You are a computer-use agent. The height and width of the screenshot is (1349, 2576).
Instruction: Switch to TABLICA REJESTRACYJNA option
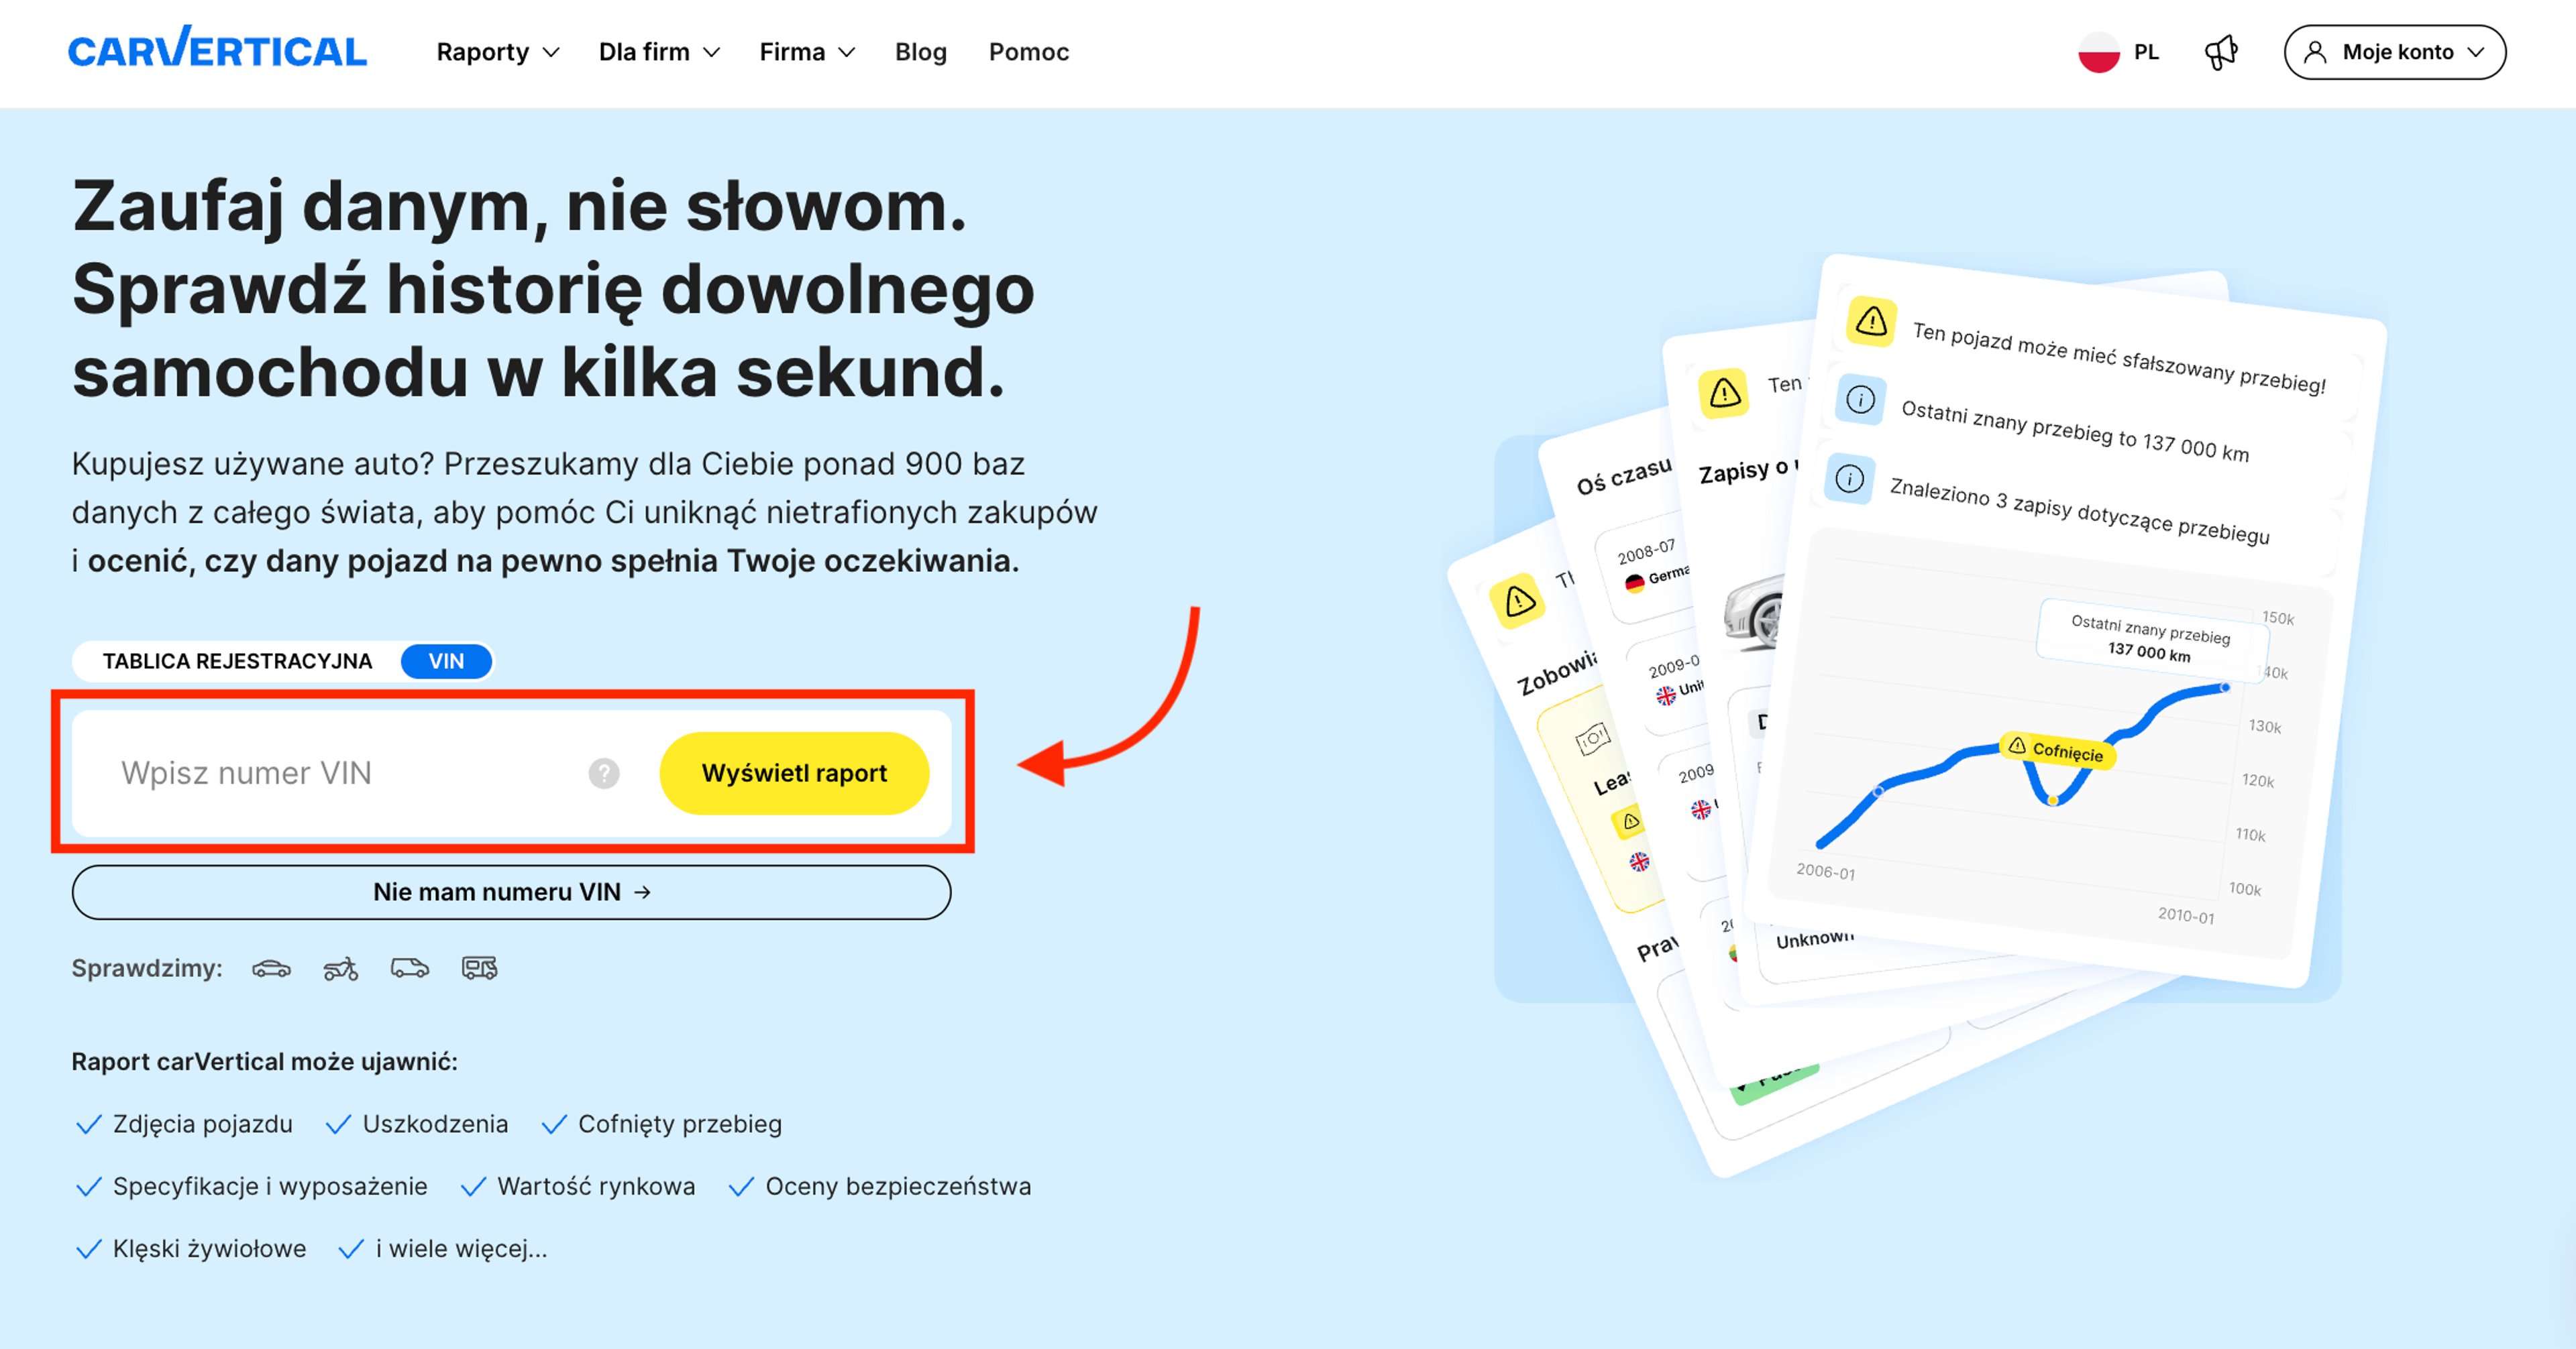point(237,662)
